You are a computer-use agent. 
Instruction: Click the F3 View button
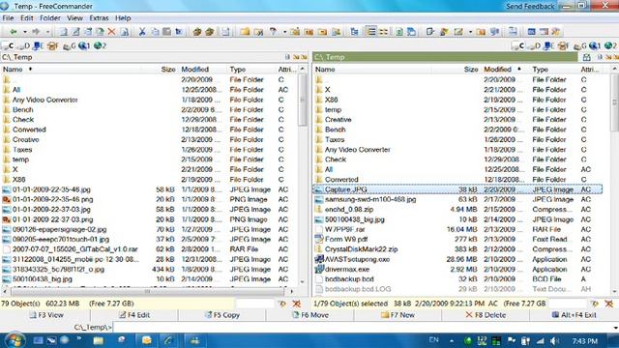click(x=46, y=315)
